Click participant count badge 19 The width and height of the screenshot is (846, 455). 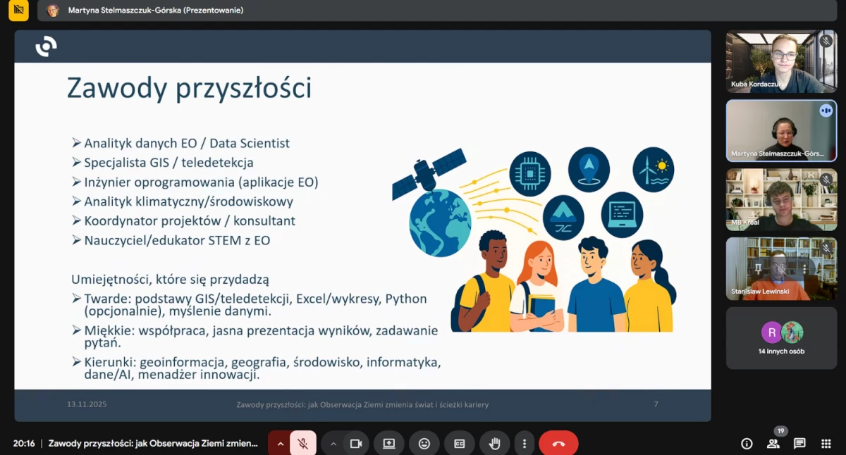click(x=780, y=431)
